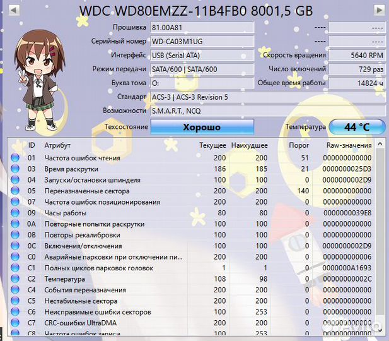Select row Переназначенные сектора

[191, 191]
